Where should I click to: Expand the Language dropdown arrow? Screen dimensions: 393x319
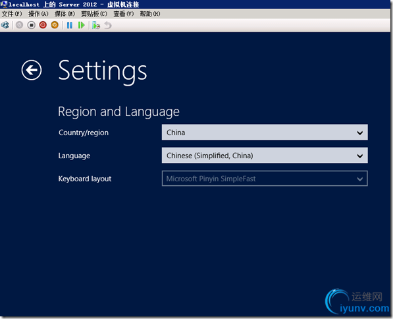coord(360,156)
